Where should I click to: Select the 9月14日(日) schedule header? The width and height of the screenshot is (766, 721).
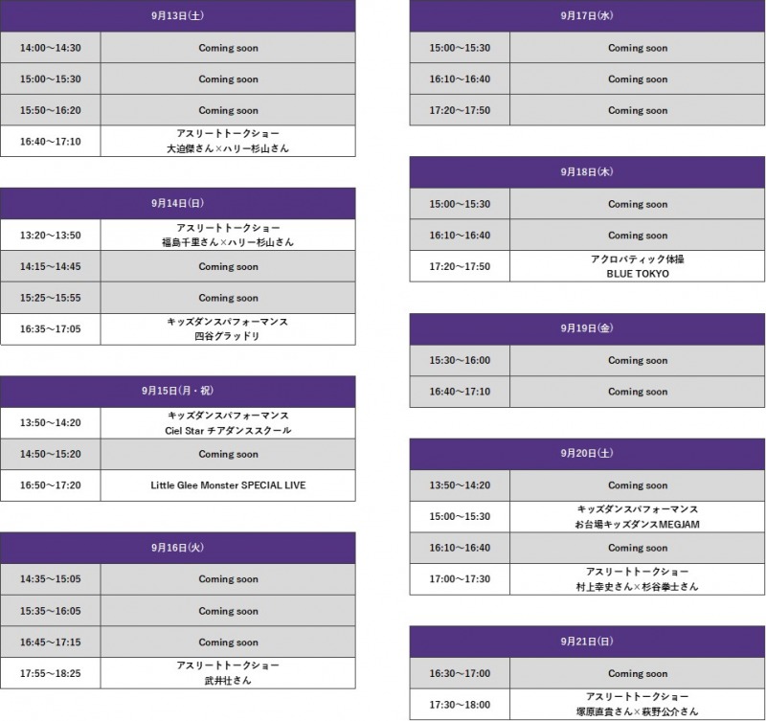pyautogui.click(x=177, y=203)
